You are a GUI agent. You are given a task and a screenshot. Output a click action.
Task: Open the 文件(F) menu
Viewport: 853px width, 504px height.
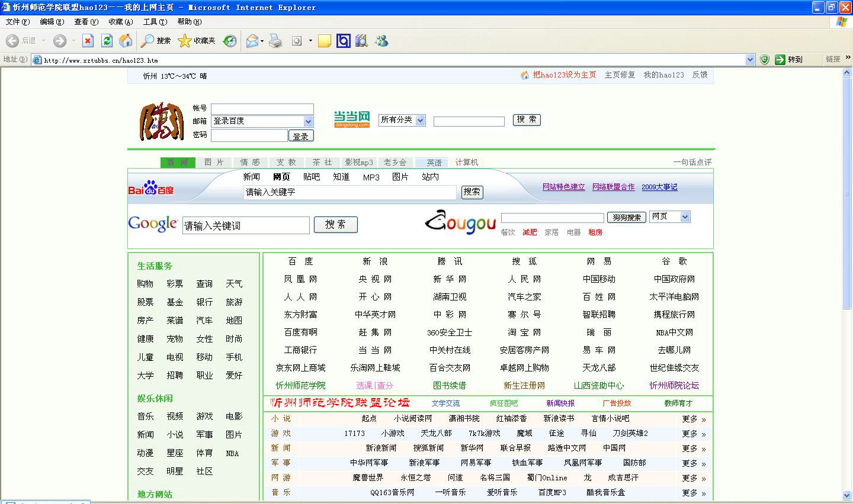[x=17, y=22]
